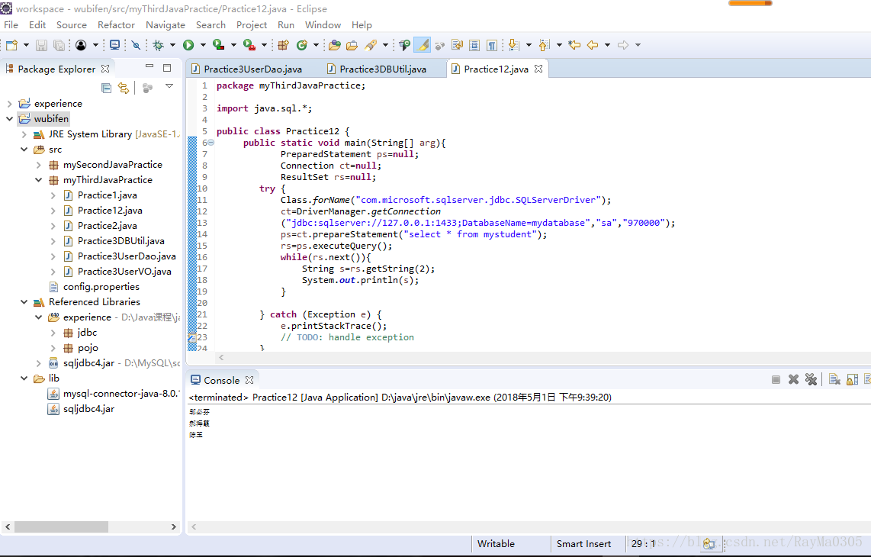
Task: Click the New Java Class icon
Action: tap(301, 45)
